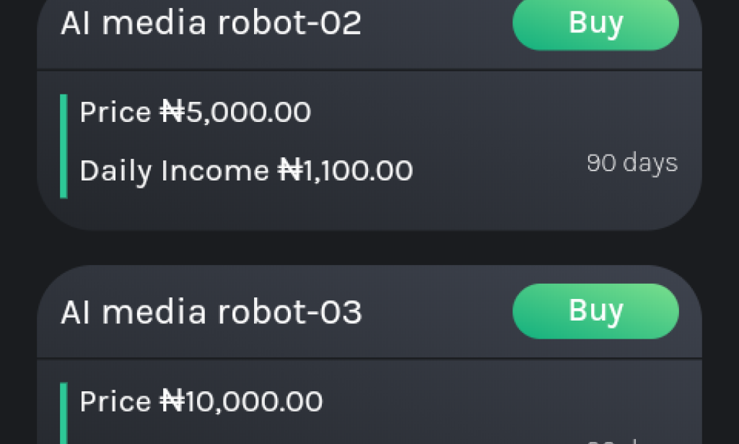Click divider line under robot-02 header
739x444 pixels.
pyautogui.click(x=369, y=71)
